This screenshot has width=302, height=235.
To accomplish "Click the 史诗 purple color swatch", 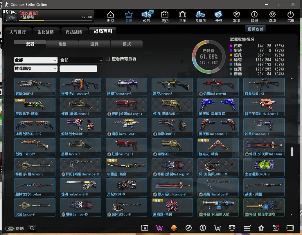I will (x=231, y=50).
